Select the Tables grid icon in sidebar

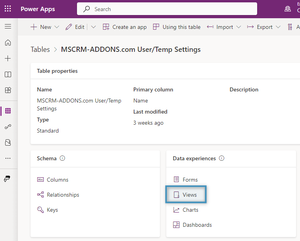(x=8, y=111)
